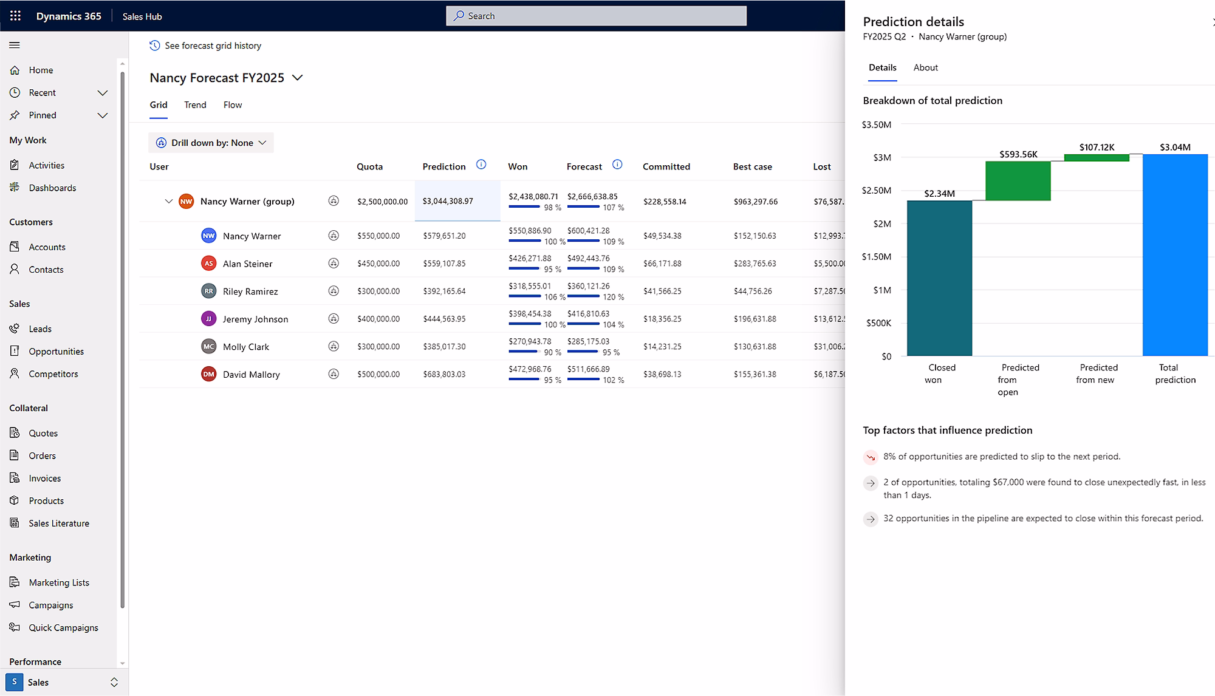Open the Drill down by: None dropdown

coord(211,142)
